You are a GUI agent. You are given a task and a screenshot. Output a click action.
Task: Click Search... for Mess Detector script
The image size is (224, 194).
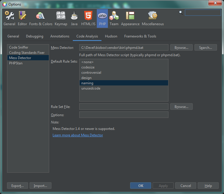tap(206, 48)
